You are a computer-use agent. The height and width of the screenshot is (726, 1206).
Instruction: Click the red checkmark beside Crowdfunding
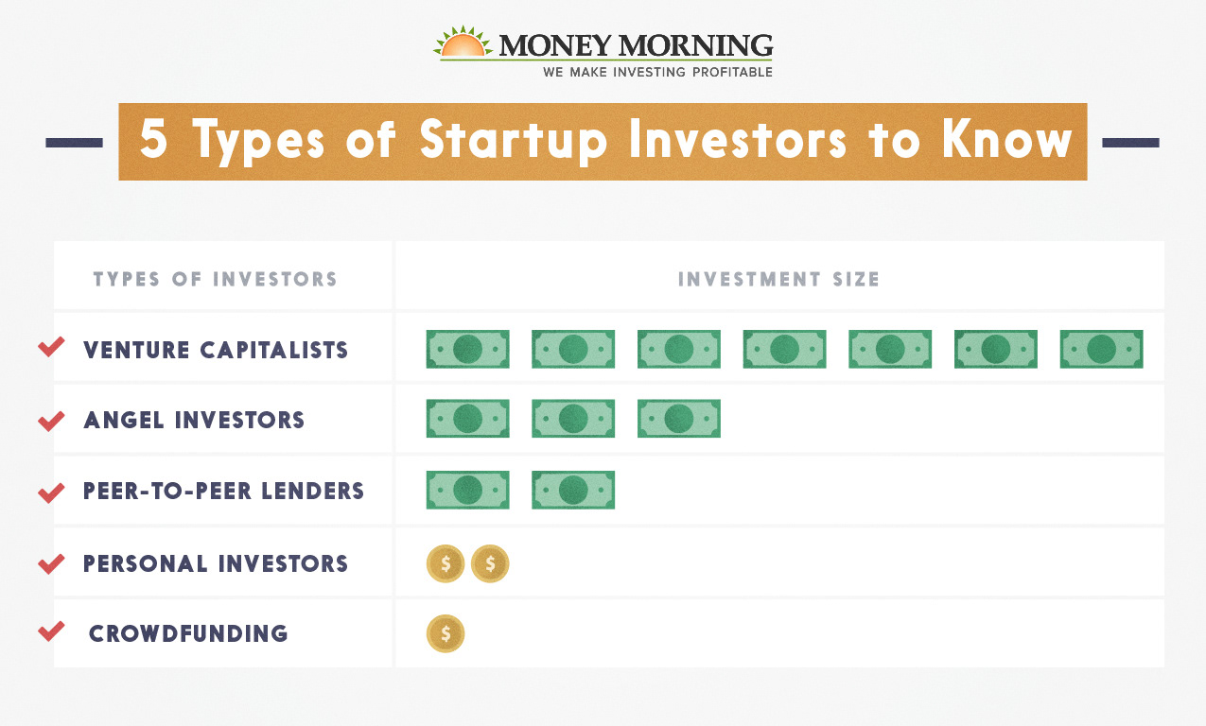click(51, 631)
